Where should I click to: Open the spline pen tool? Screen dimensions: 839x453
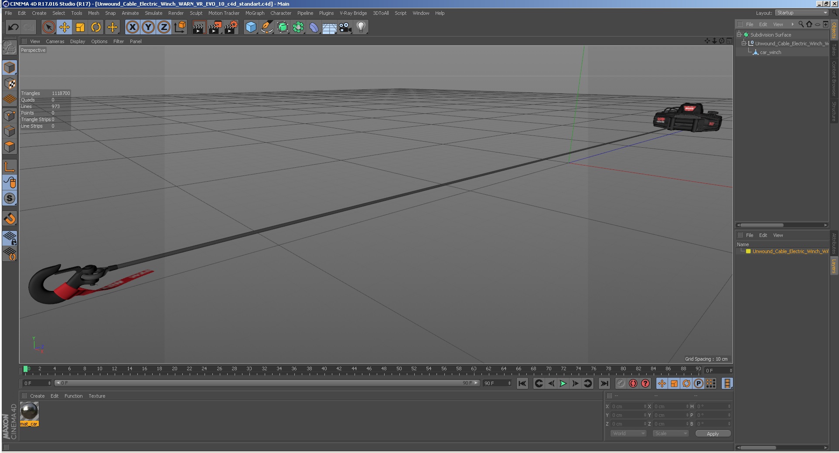[x=266, y=27]
